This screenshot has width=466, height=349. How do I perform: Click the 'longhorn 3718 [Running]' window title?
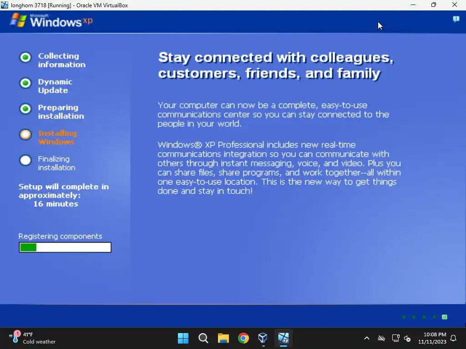(69, 5)
